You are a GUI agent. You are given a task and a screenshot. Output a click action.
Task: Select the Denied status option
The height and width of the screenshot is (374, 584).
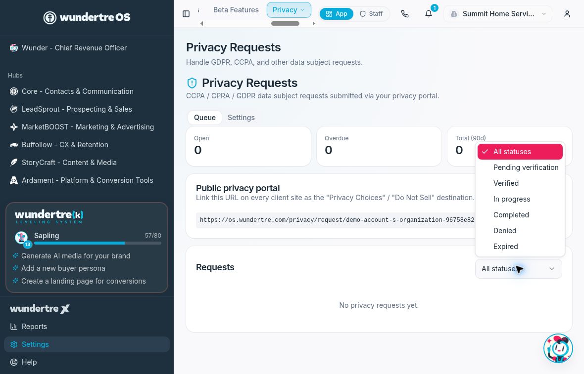tap(520, 231)
